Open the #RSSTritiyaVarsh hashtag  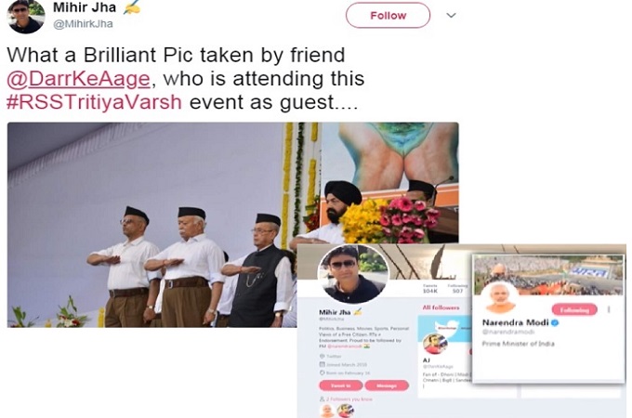coord(94,102)
